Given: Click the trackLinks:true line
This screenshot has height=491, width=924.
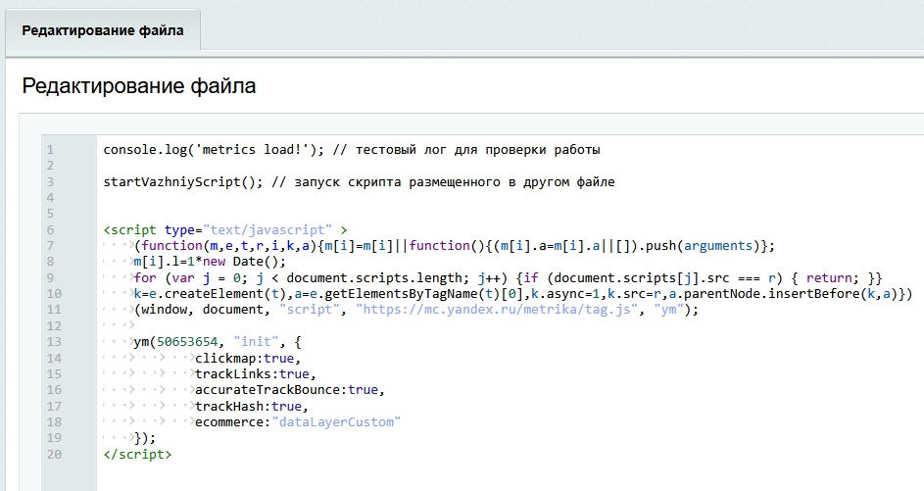Looking at the screenshot, I should tap(256, 374).
